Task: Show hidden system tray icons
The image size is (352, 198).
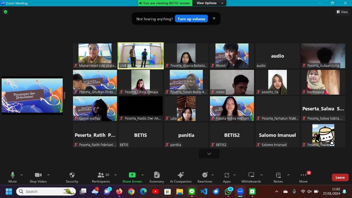Action: point(277,191)
